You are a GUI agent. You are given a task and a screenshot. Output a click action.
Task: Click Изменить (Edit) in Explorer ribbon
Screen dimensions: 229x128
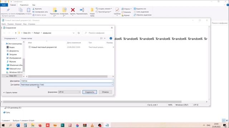pyautogui.click(x=126, y=12)
